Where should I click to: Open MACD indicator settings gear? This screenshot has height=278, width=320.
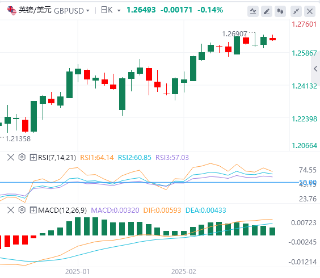click(22, 210)
